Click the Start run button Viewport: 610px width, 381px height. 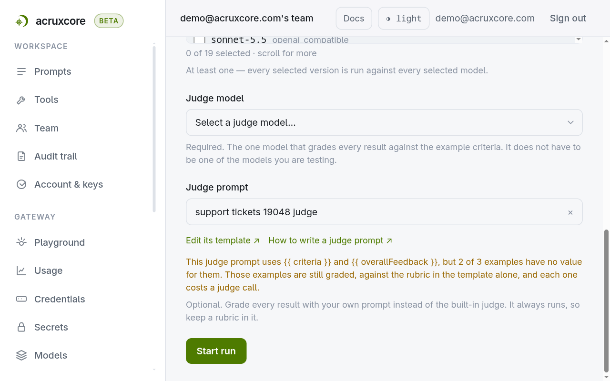(x=216, y=351)
